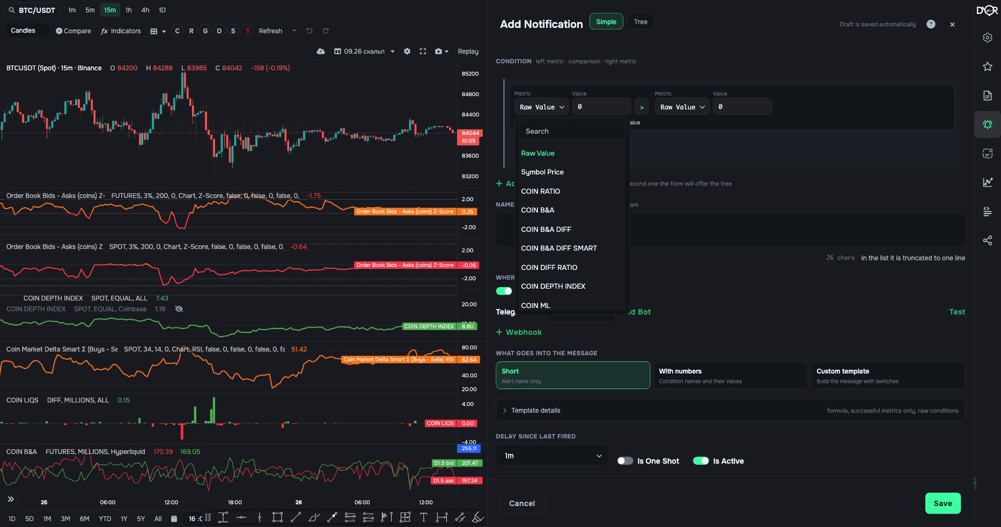Select the Short message option
Viewport: 1001px width, 527px height.
(x=573, y=375)
